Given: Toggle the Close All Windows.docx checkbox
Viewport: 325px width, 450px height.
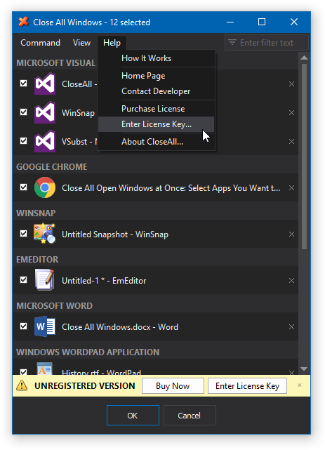Looking at the screenshot, I should pyautogui.click(x=24, y=326).
